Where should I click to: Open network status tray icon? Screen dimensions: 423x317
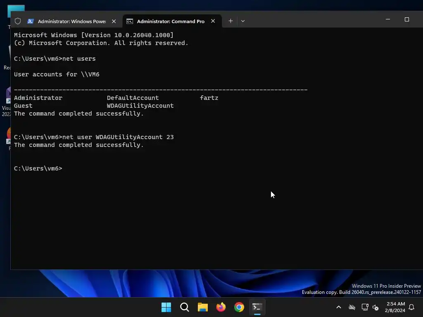(365, 307)
